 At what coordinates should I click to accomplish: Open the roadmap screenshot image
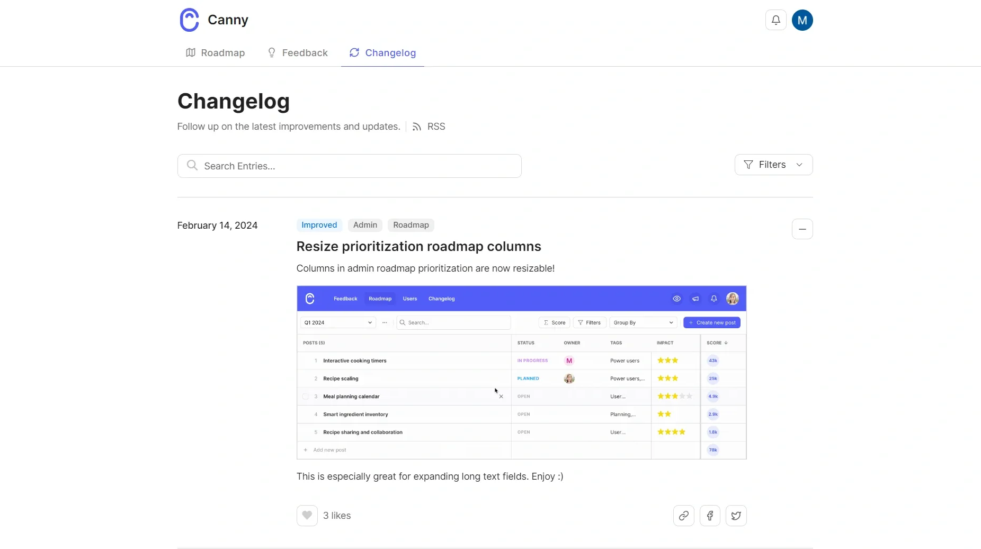521,373
